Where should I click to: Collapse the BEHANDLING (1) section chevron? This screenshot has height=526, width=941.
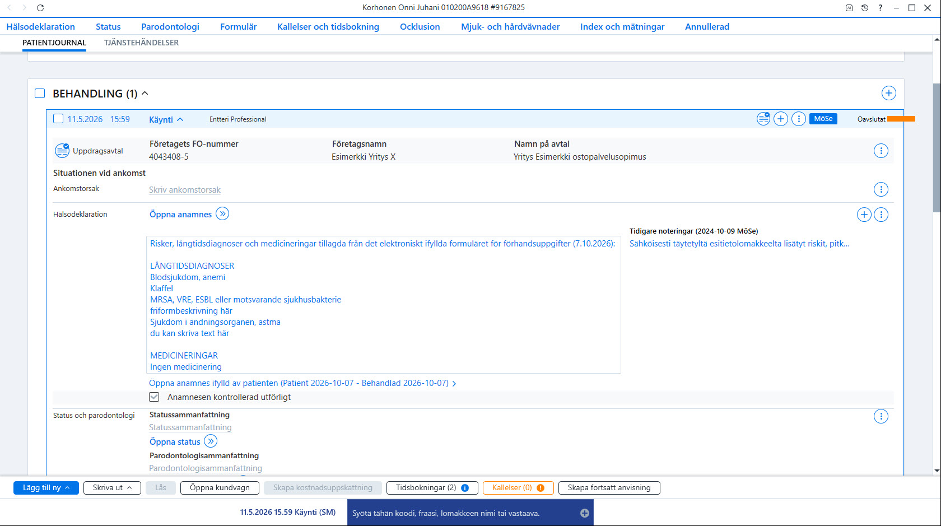tap(145, 94)
